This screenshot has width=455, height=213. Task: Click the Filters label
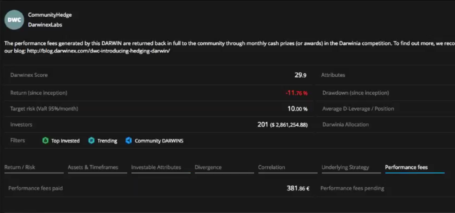[x=17, y=140]
